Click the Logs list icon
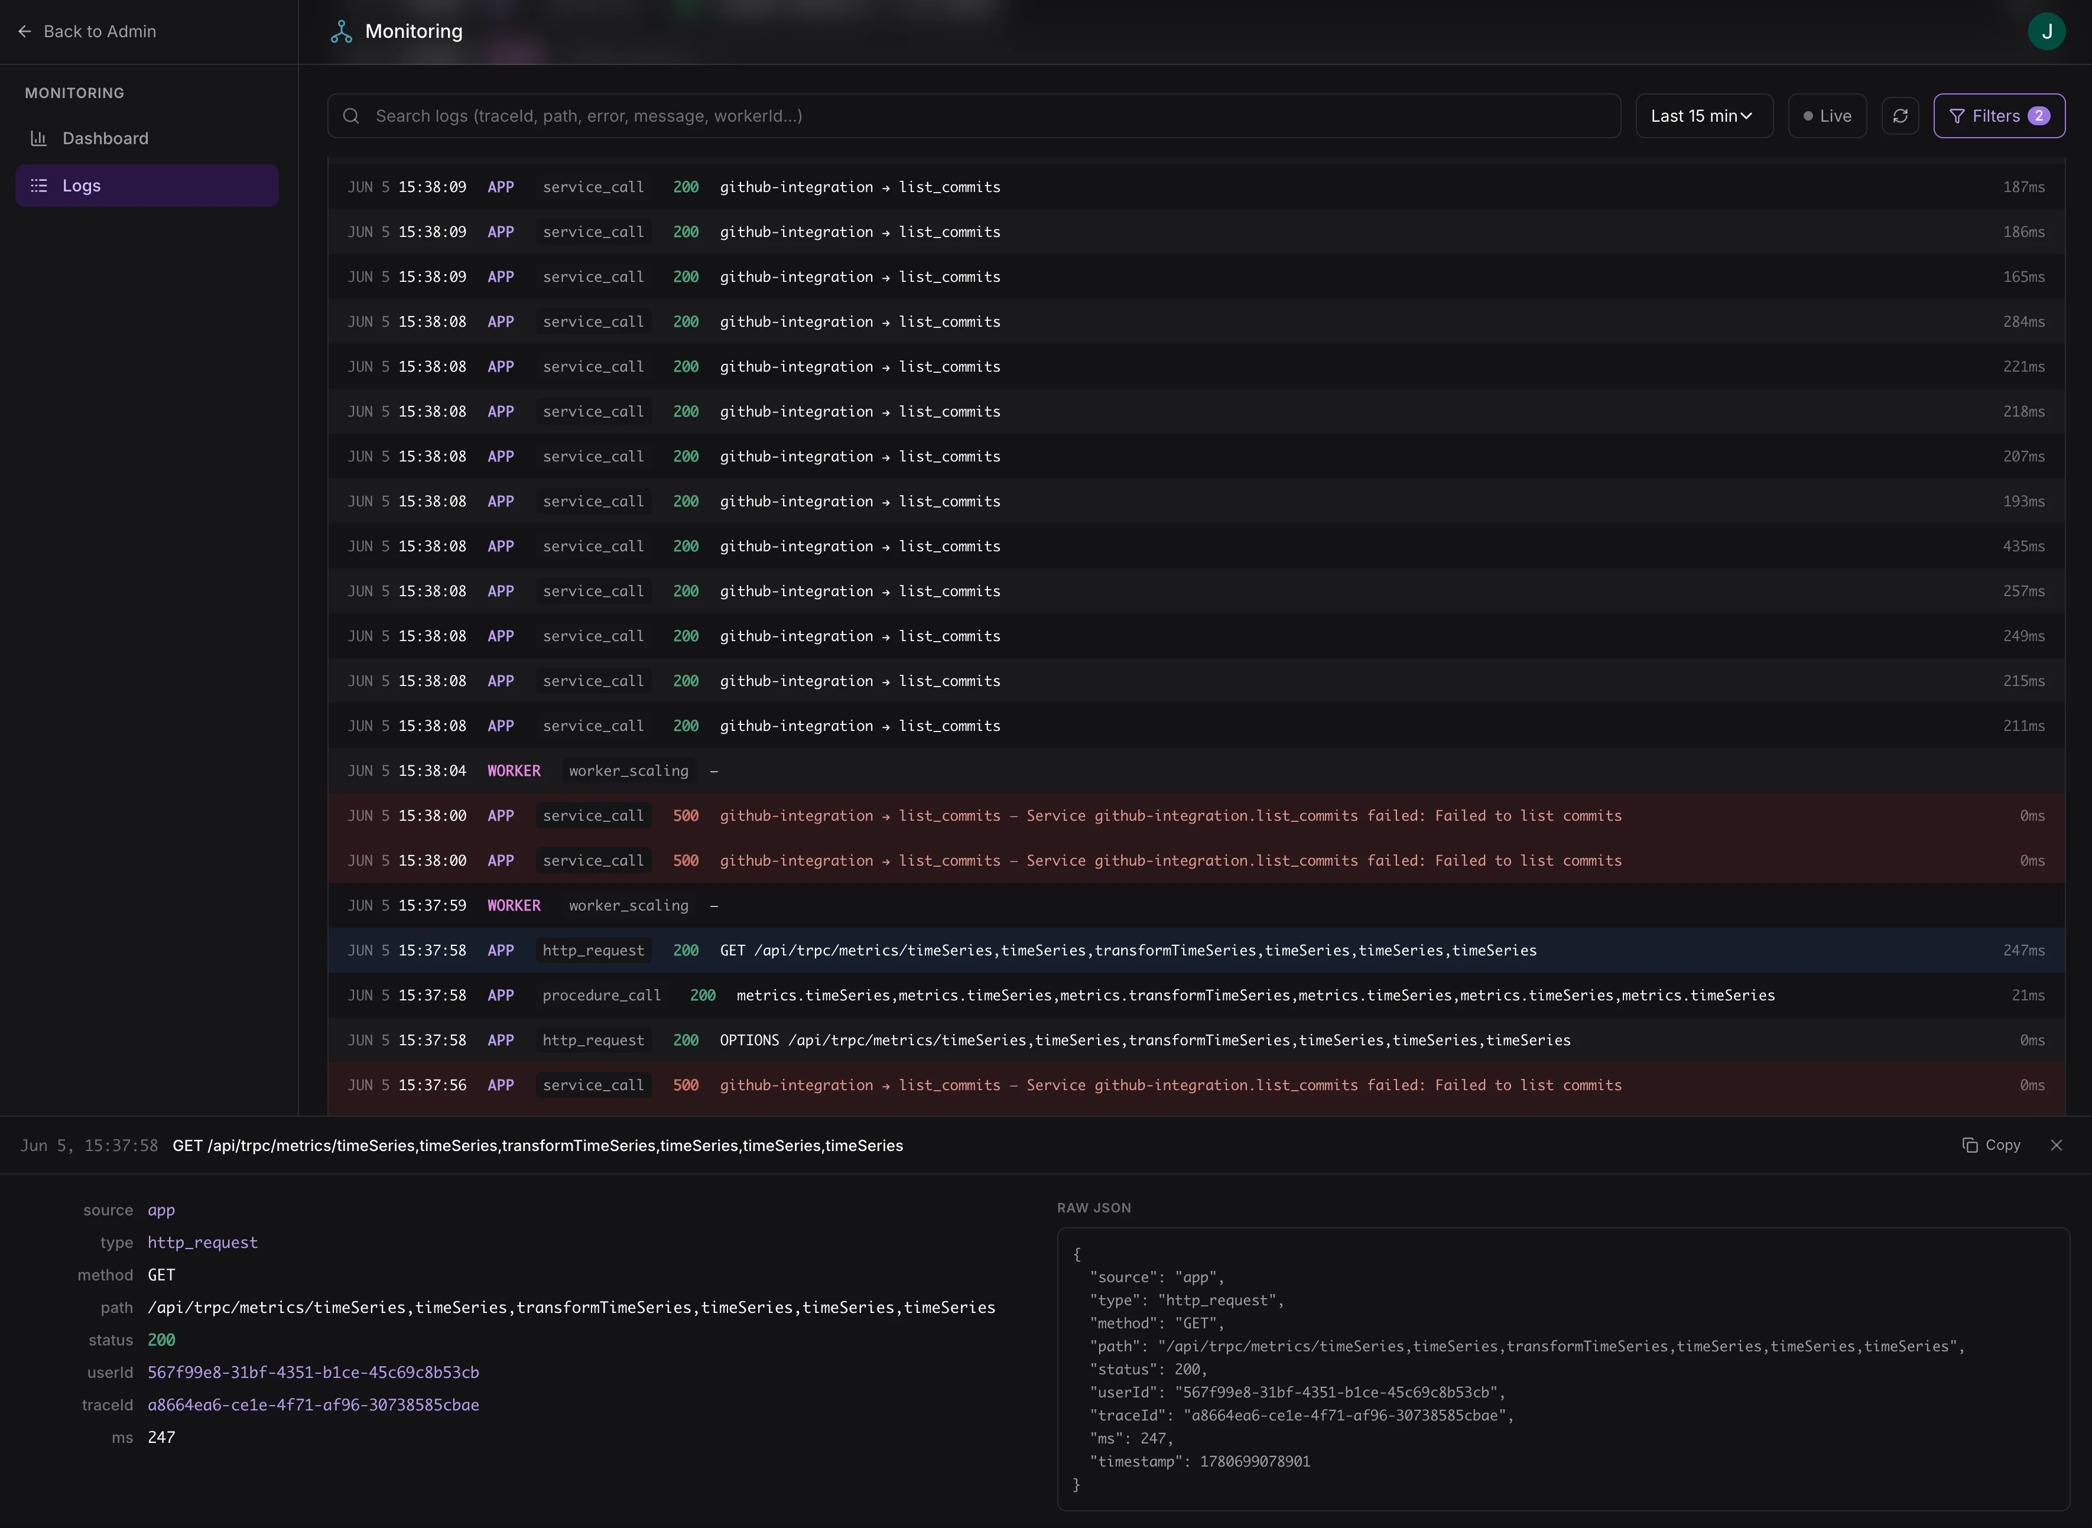The height and width of the screenshot is (1528, 2092). pos(39,186)
